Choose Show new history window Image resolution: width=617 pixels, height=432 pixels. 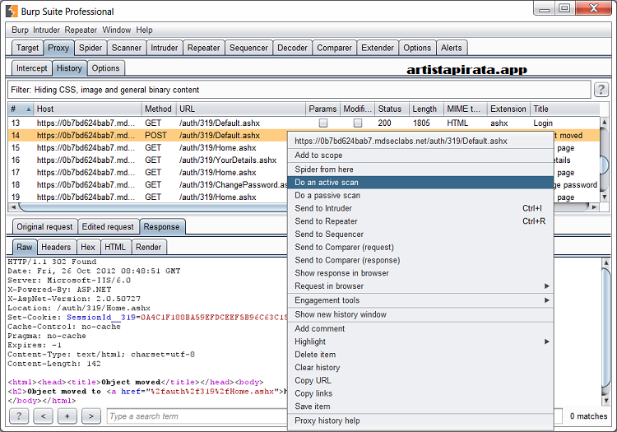click(420, 314)
